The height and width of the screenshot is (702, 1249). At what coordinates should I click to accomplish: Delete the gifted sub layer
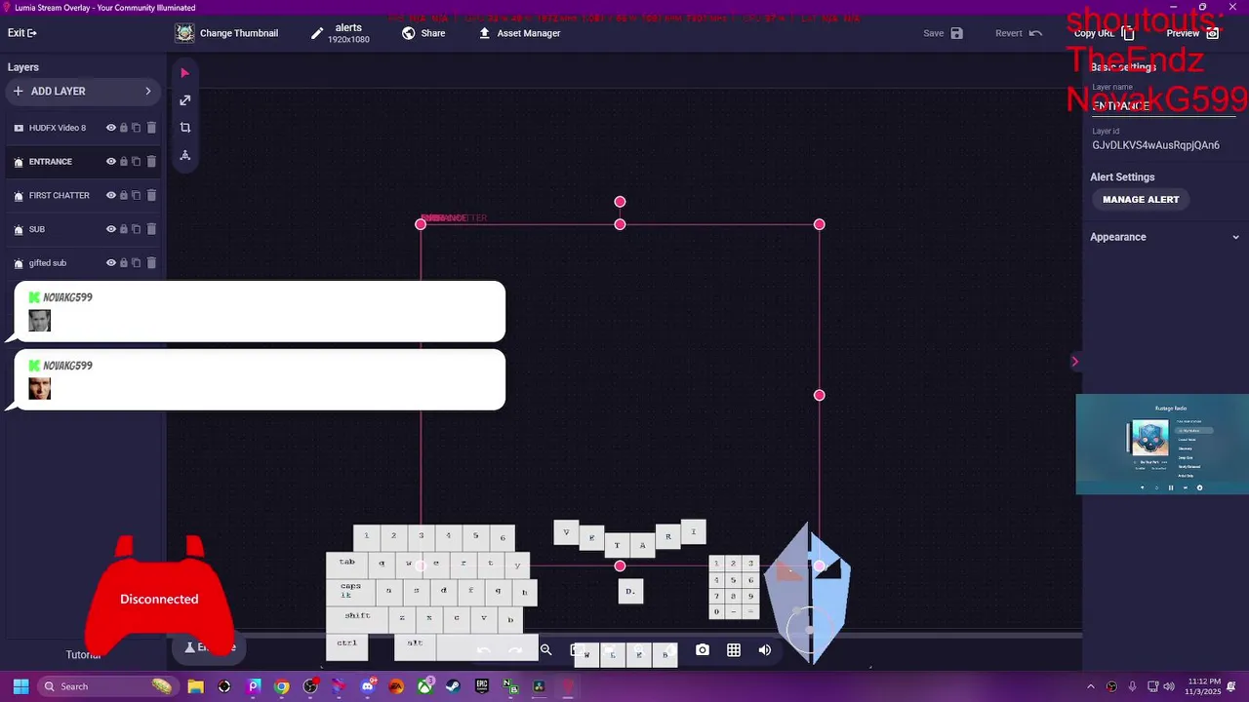pos(151,263)
